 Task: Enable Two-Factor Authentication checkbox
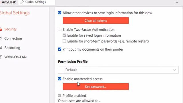59,29
